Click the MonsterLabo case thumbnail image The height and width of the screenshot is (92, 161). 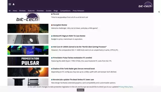(x=28, y=82)
